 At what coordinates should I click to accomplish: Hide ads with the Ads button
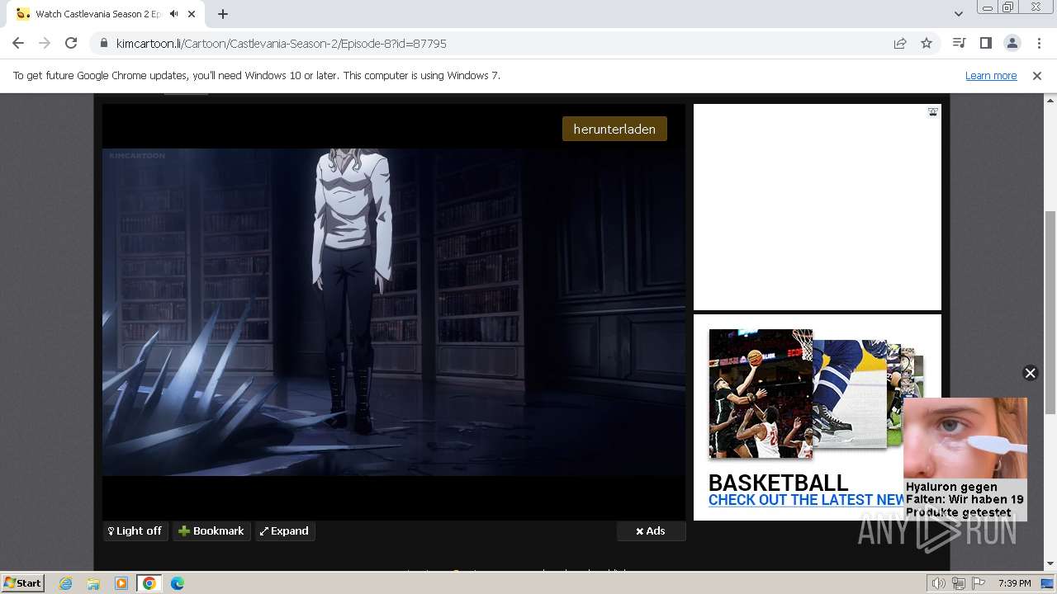[651, 531]
